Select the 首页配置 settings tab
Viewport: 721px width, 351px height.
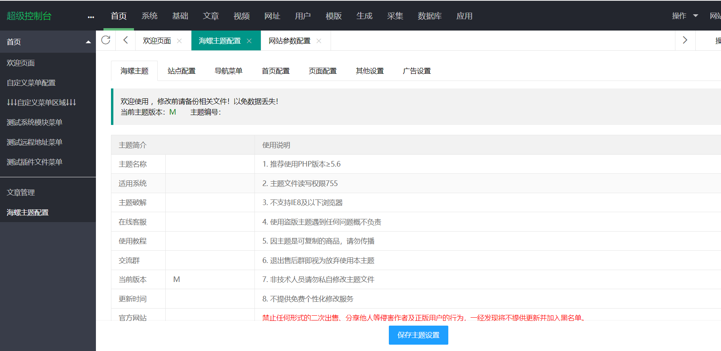[x=275, y=71]
